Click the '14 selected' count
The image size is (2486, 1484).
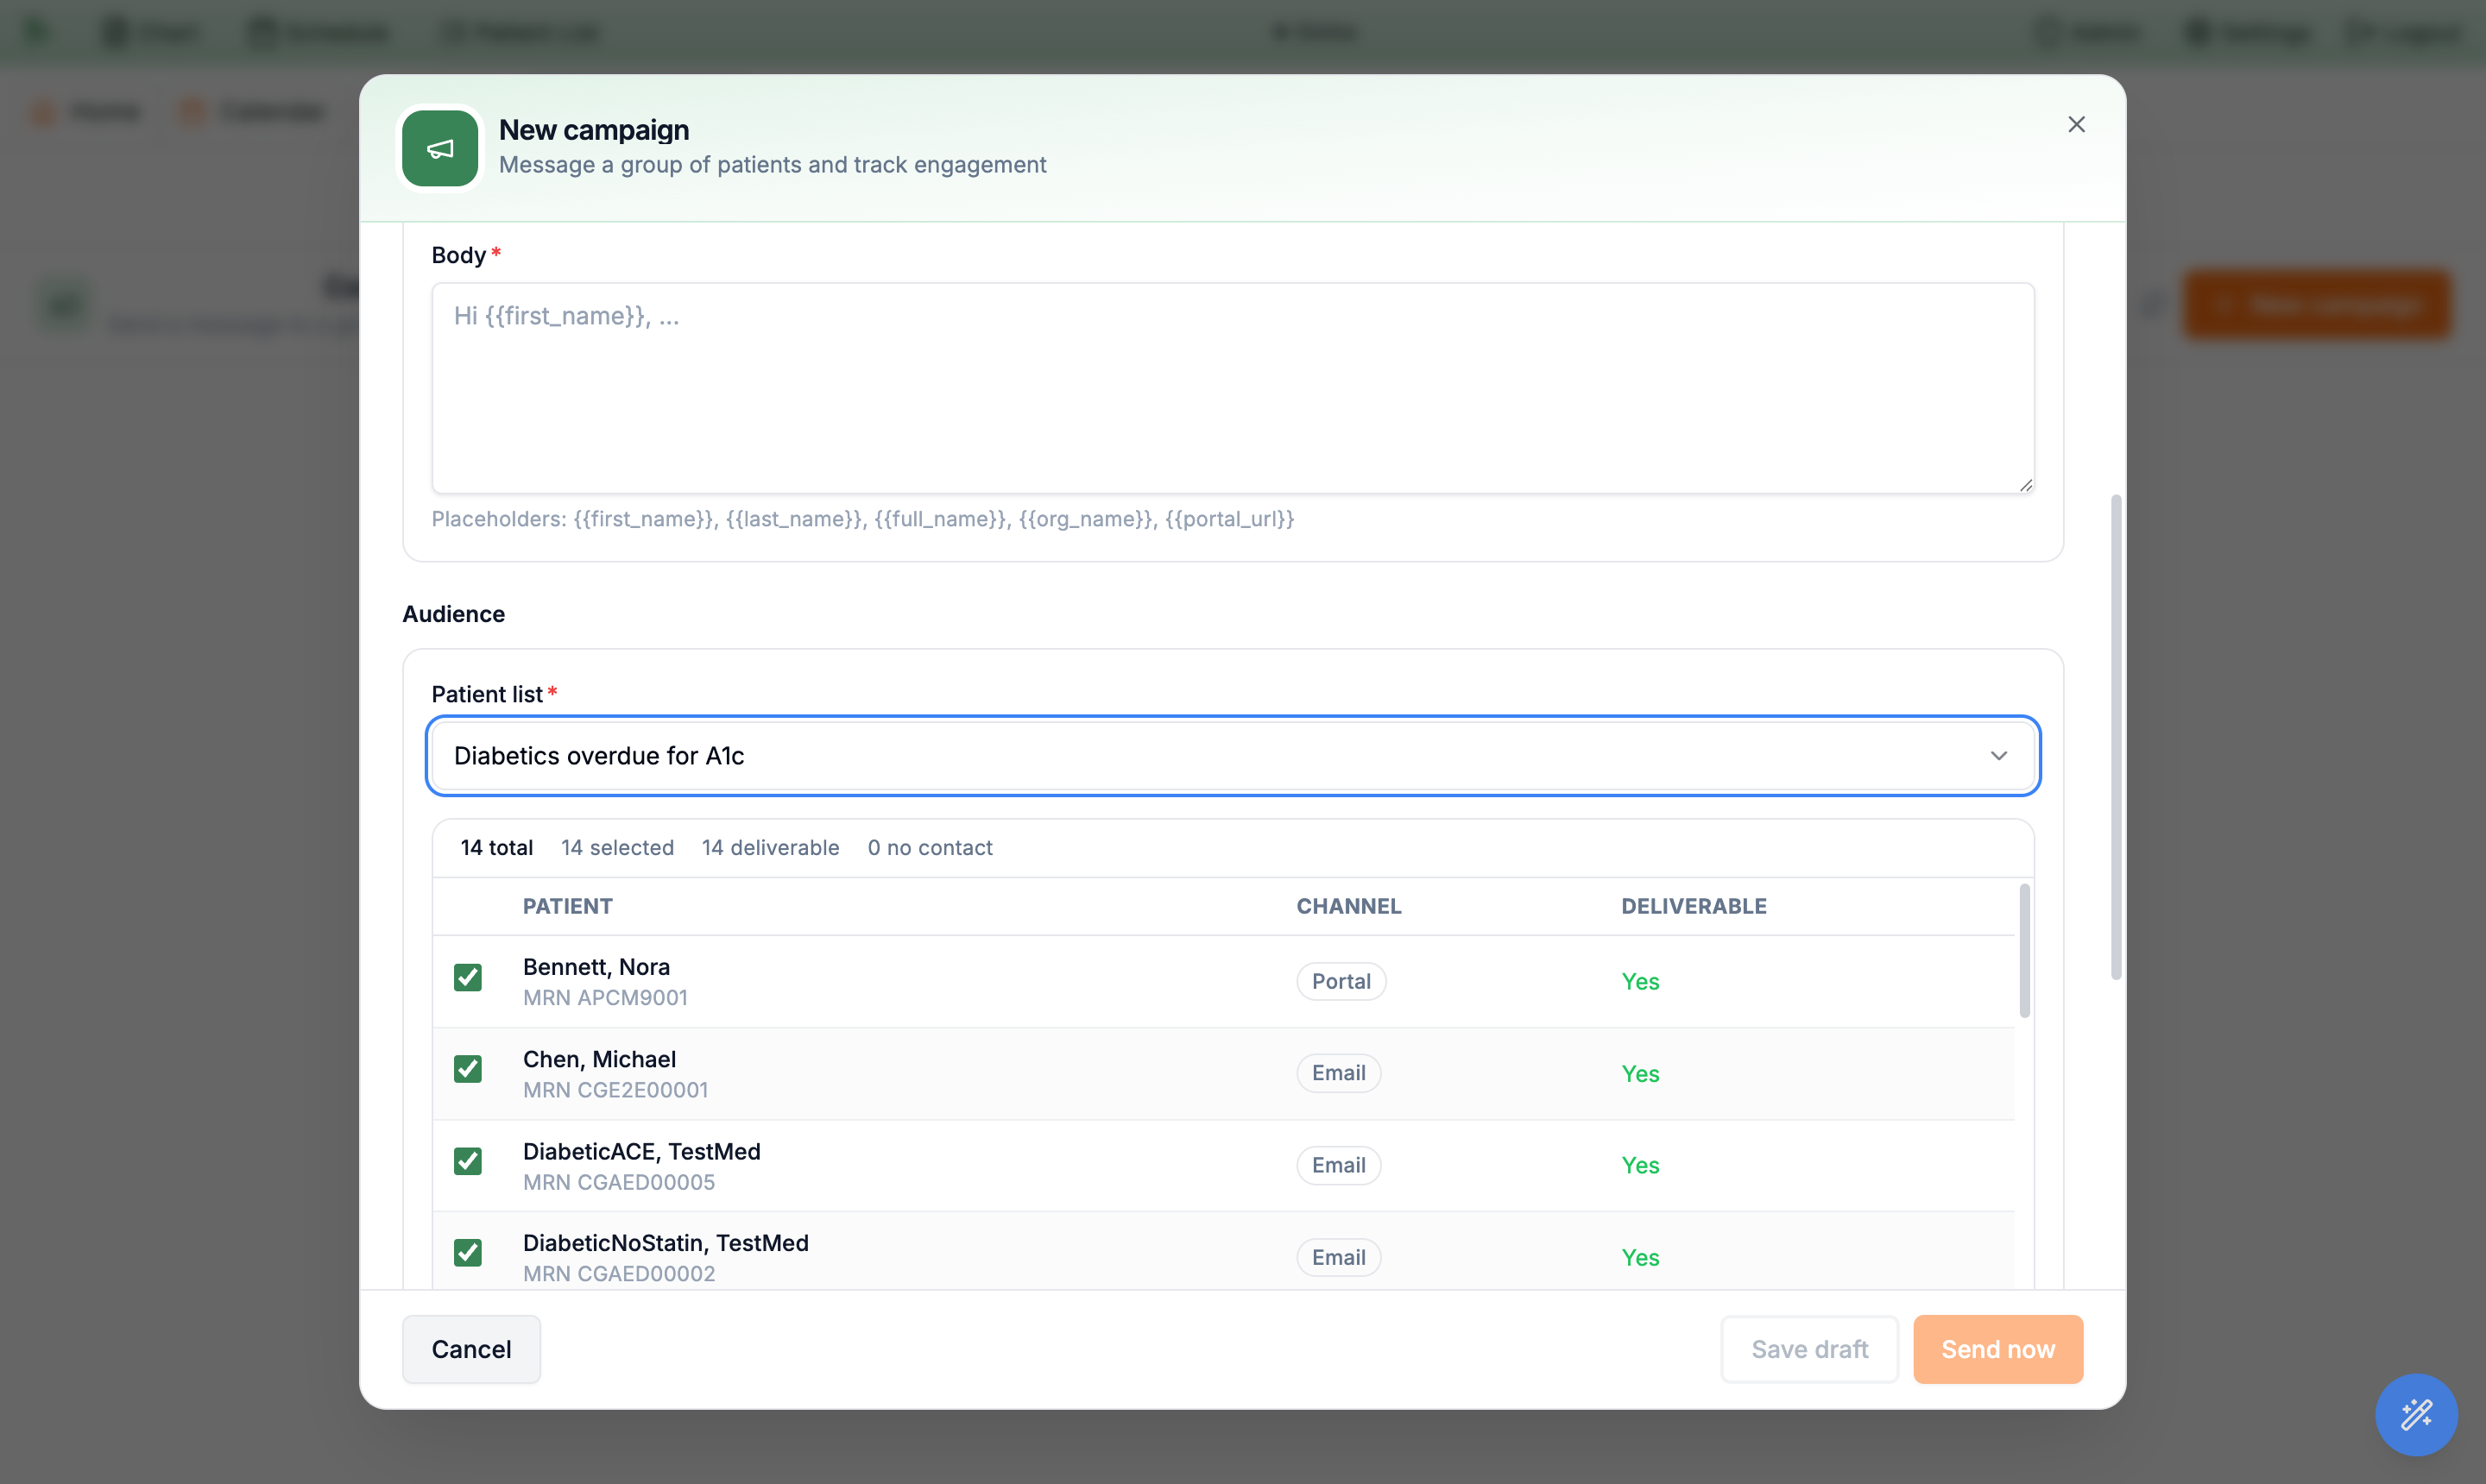point(617,848)
